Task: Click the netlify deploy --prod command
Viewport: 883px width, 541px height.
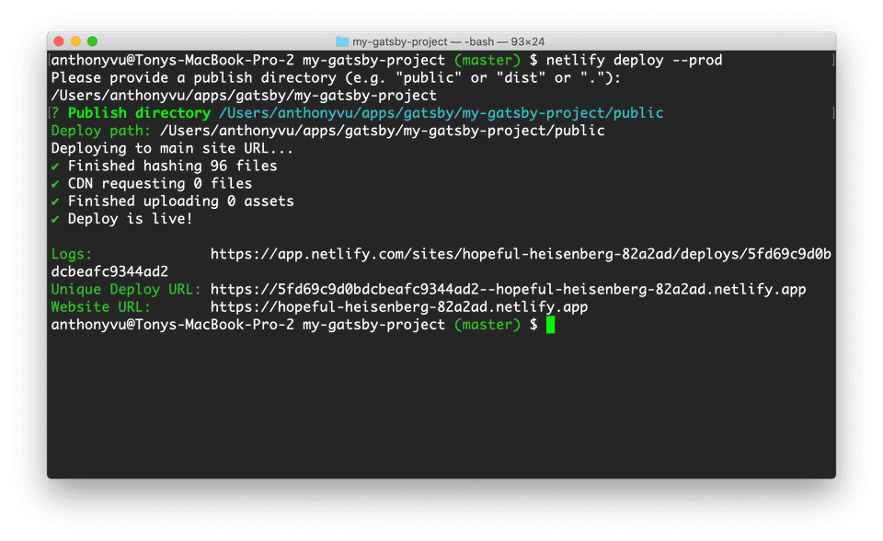Action: click(634, 60)
